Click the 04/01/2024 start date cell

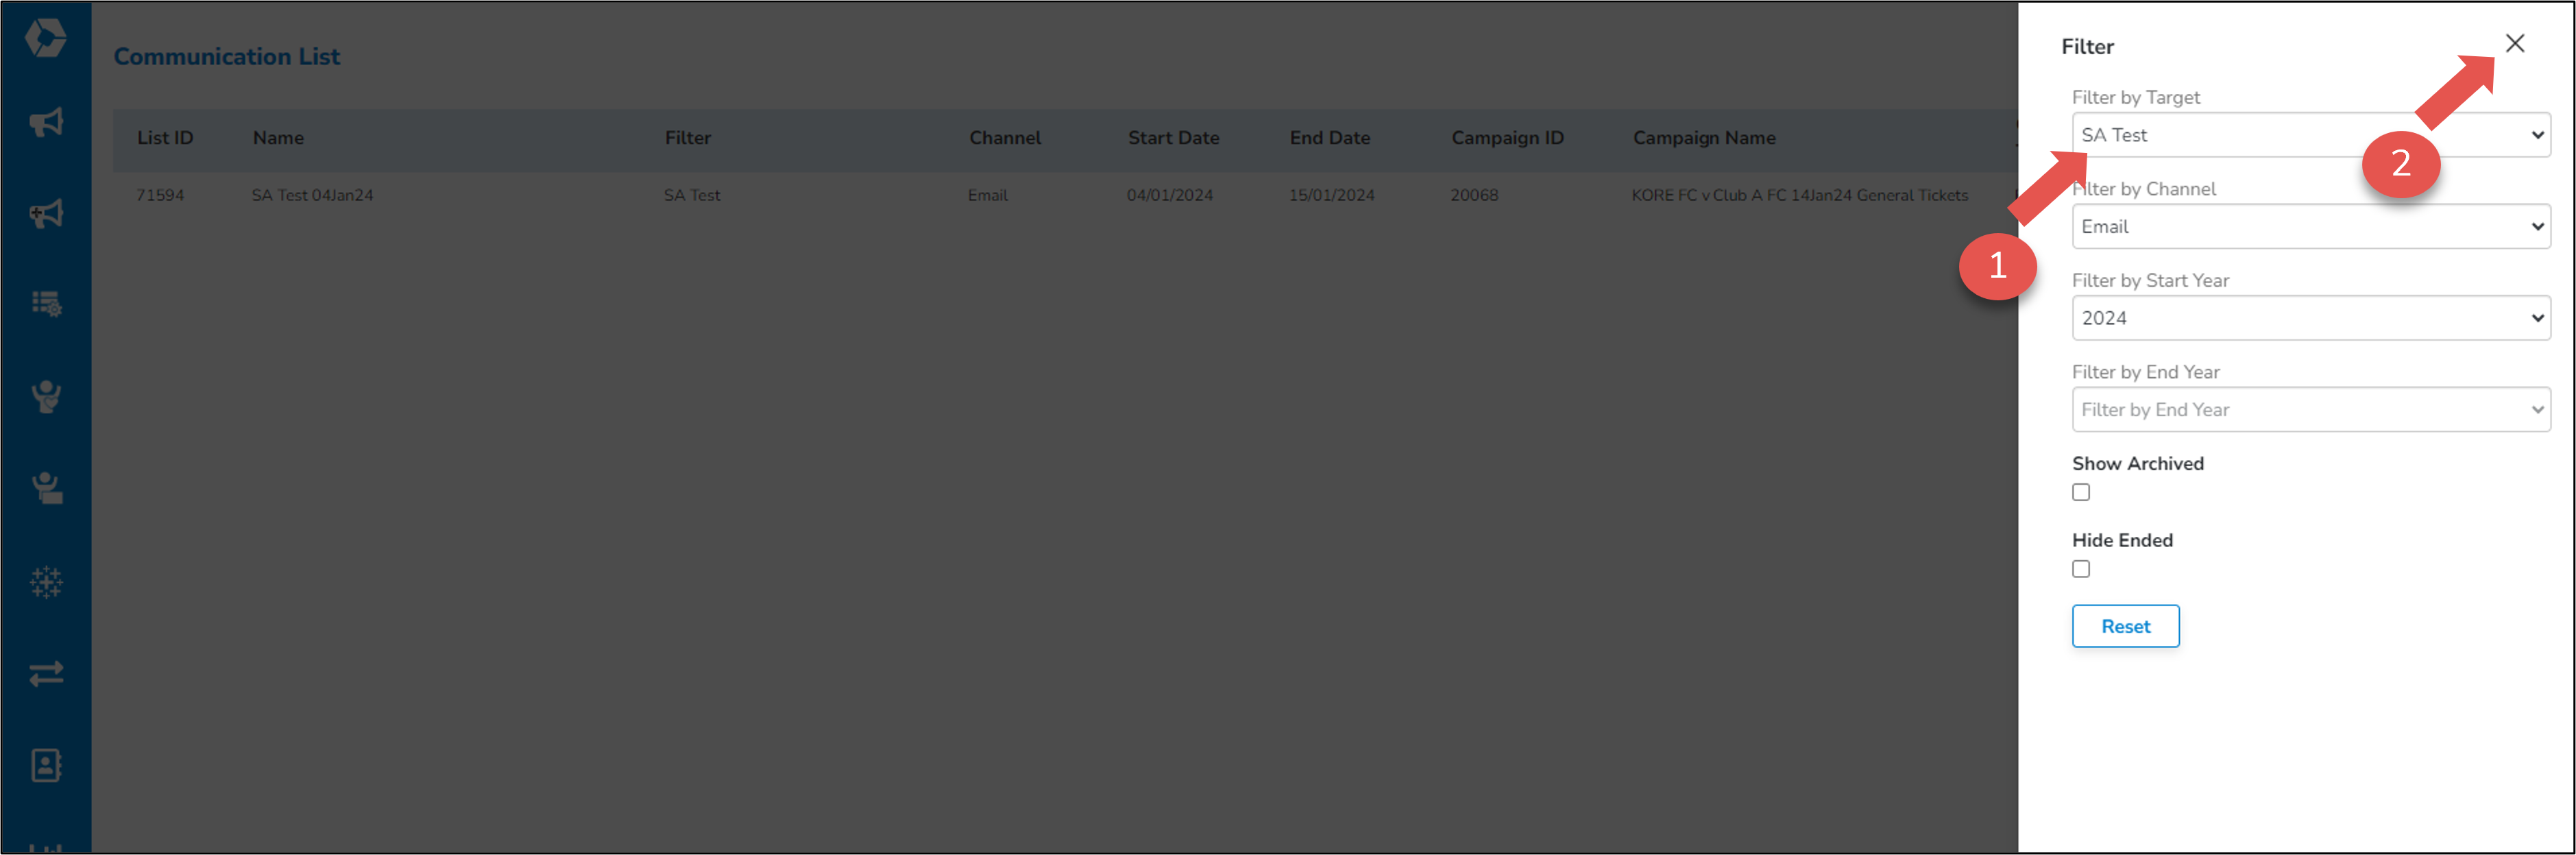click(x=1169, y=195)
